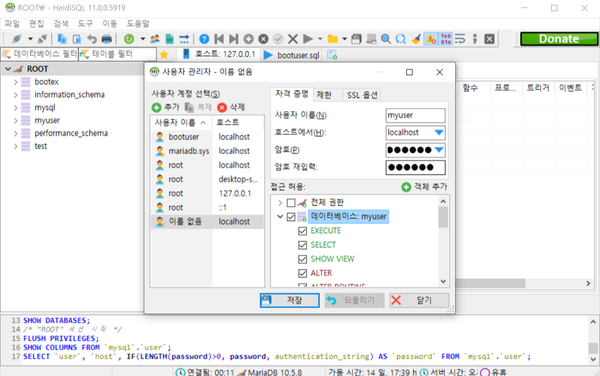Viewport: 600px width, 376px height.
Task: Uncheck the EXECUTE privilege checkbox
Action: click(x=303, y=231)
